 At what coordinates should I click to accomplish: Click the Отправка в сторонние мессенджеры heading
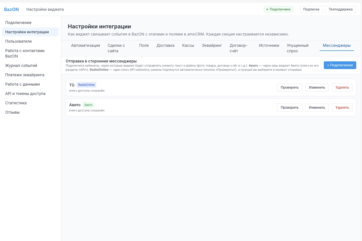[101, 61]
